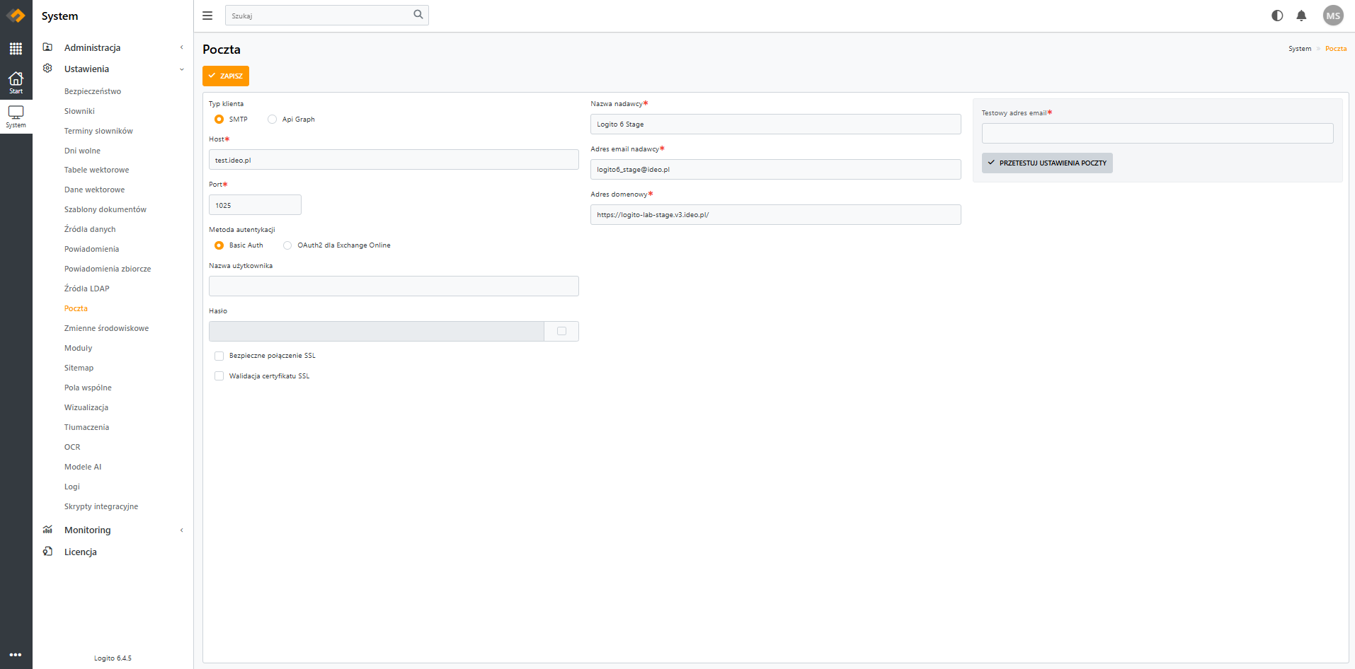
Task: Open Źródła LDAP menu item
Action: (x=87, y=289)
